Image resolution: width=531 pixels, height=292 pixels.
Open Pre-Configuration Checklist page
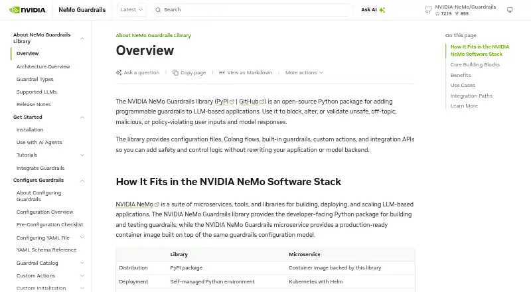click(x=50, y=224)
